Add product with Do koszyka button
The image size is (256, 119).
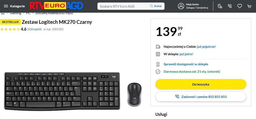pyautogui.click(x=201, y=84)
